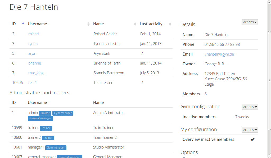The width and height of the screenshot is (271, 158).
Task: Sort members by Last activity arrows
Action: click(170, 24)
